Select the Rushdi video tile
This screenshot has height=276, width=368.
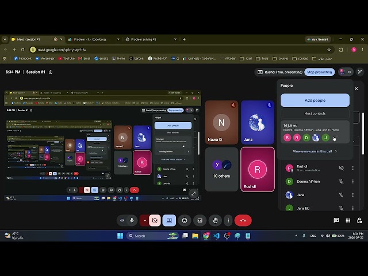tap(258, 169)
